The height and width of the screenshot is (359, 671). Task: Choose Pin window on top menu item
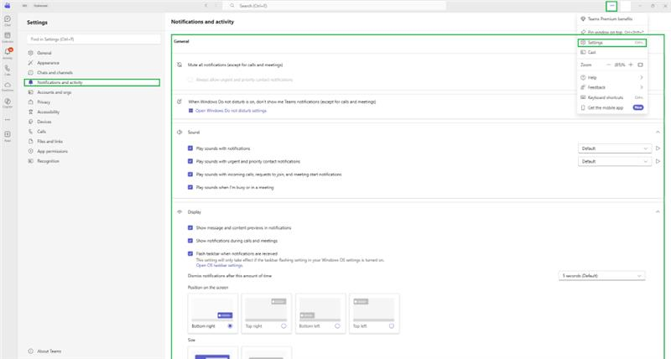coord(612,32)
